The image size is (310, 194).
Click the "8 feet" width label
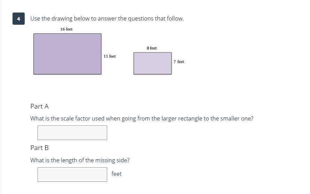pos(152,48)
